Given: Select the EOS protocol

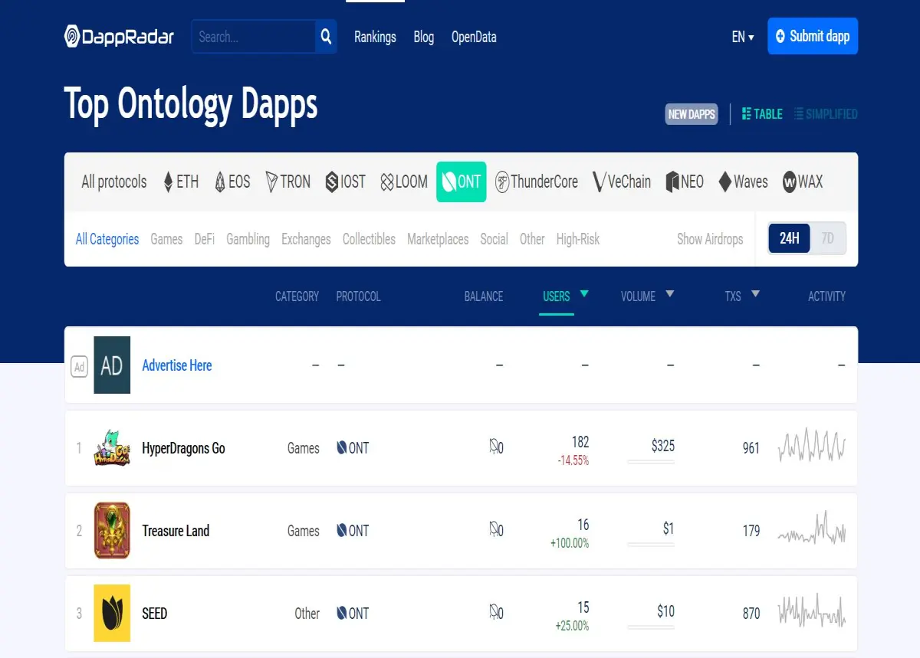Looking at the screenshot, I should (232, 182).
